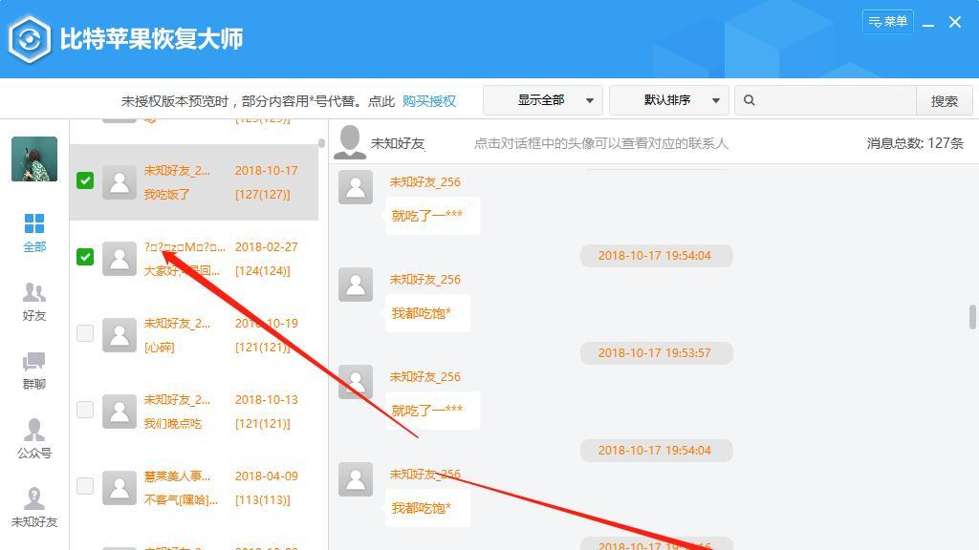This screenshot has width=979, height=550.
Task: Click the first 就吃了一*** message bubble
Action: pos(433,216)
